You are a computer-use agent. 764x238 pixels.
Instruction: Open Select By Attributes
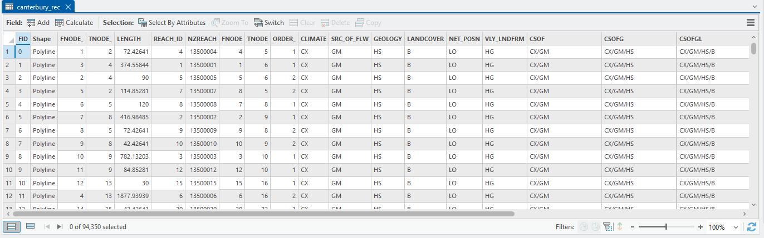point(172,23)
